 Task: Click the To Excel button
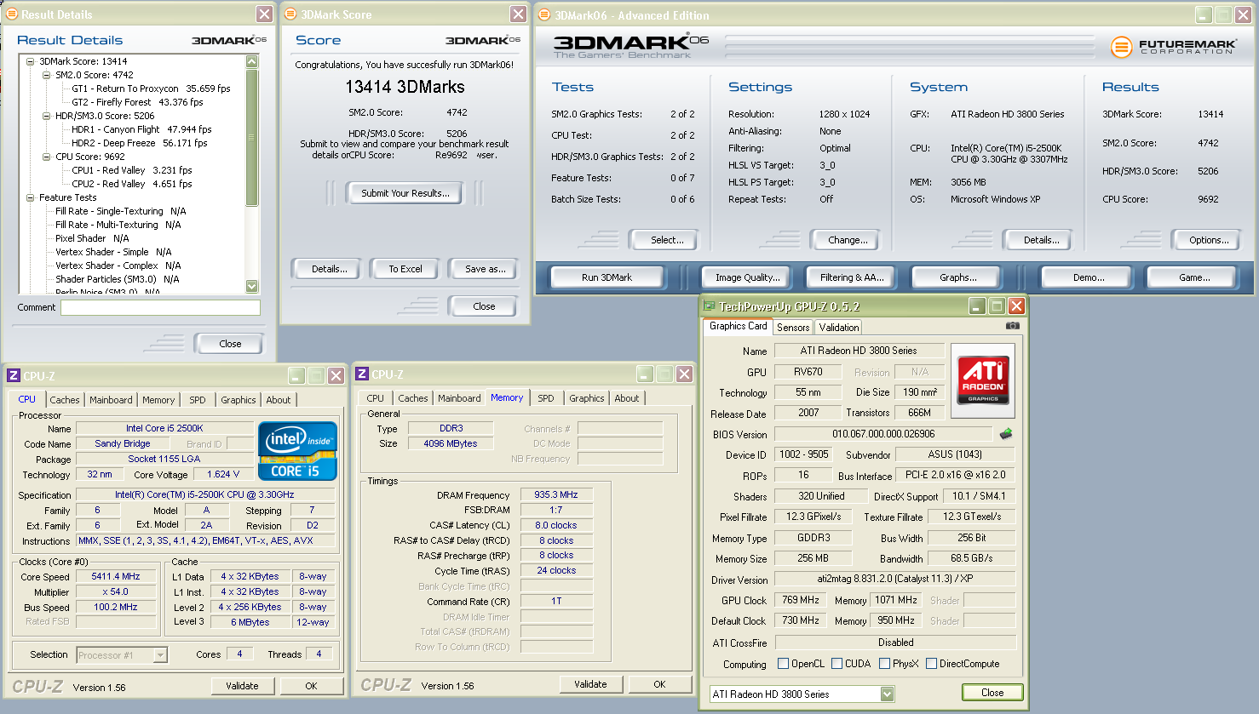405,269
